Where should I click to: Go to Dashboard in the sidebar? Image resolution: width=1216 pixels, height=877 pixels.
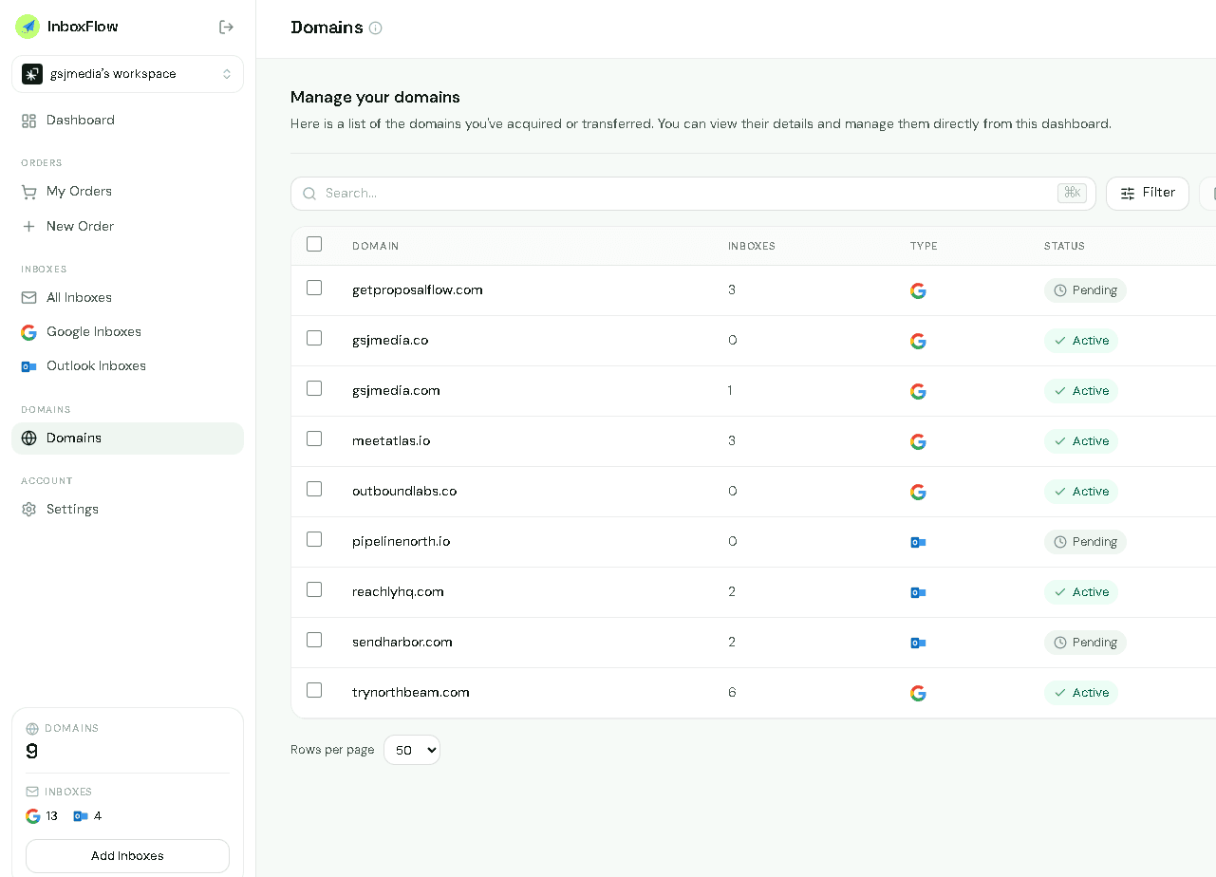127,121
